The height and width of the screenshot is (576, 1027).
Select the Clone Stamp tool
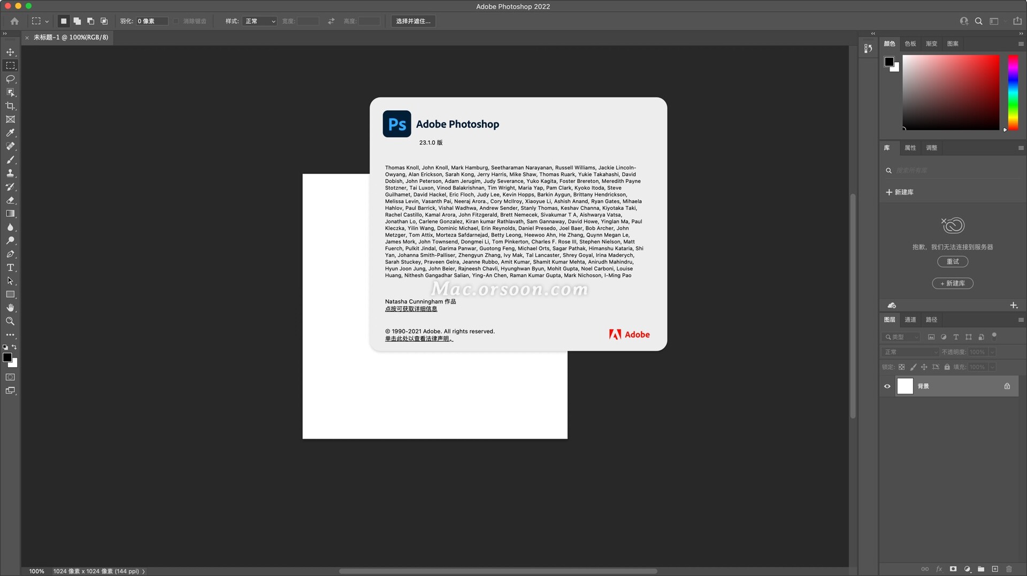pyautogui.click(x=10, y=173)
